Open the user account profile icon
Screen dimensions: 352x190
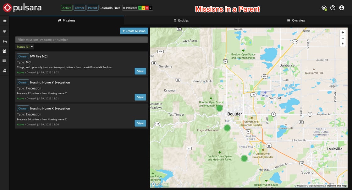[x=342, y=8]
